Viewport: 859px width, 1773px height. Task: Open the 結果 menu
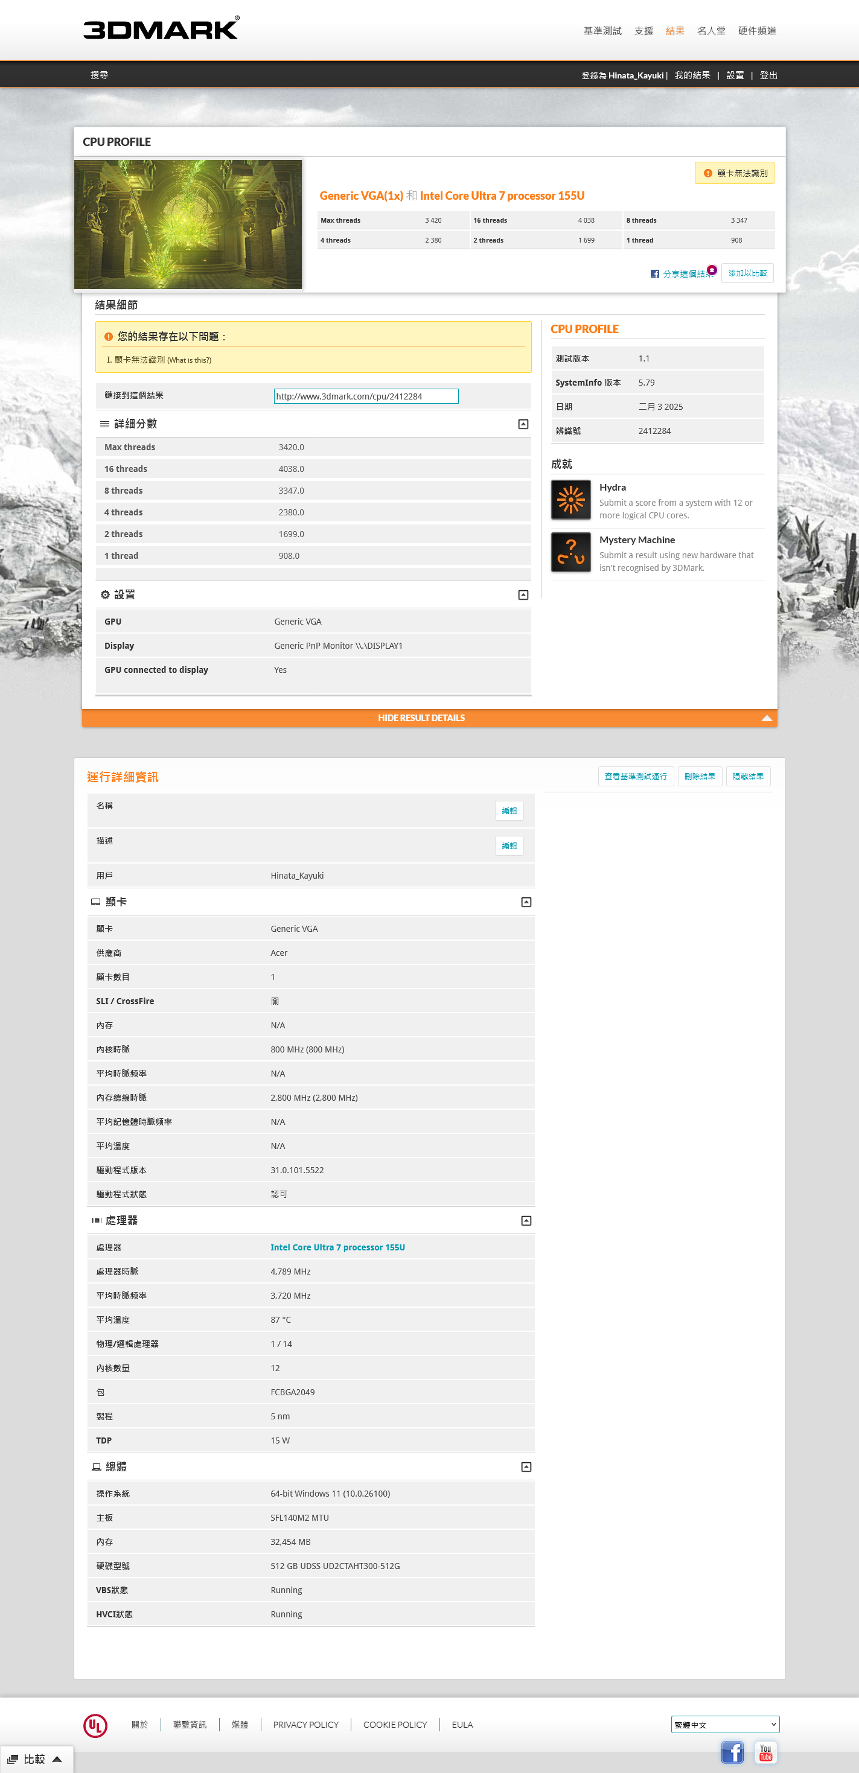(x=674, y=31)
